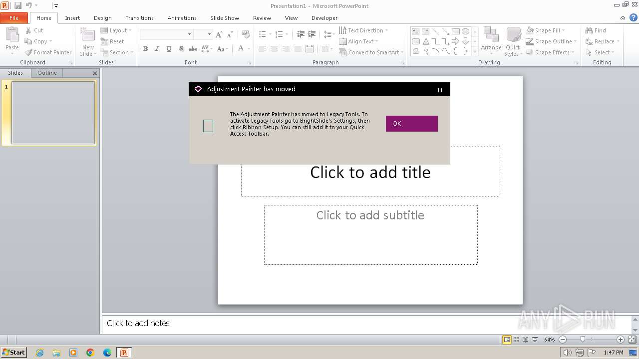
Task: Toggle underline formatting
Action: [x=169, y=49]
